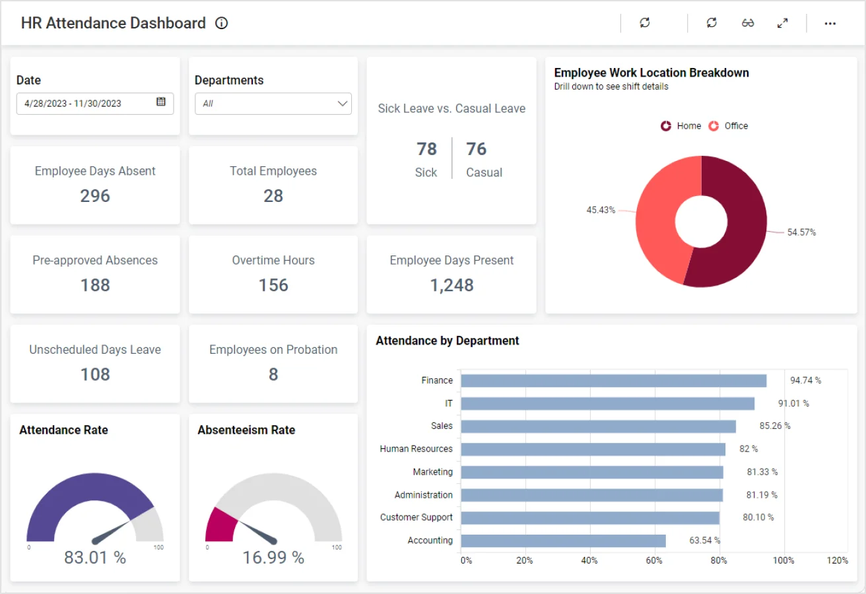Viewport: 866px width, 594px height.
Task: Click the Pre-approved Absences value 188
Action: click(x=95, y=285)
